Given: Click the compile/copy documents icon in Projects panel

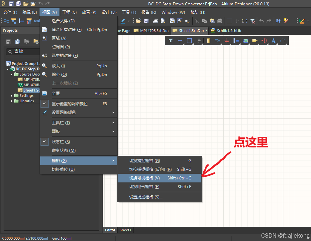Looking at the screenshot, I should pyautogui.click(x=18, y=41).
